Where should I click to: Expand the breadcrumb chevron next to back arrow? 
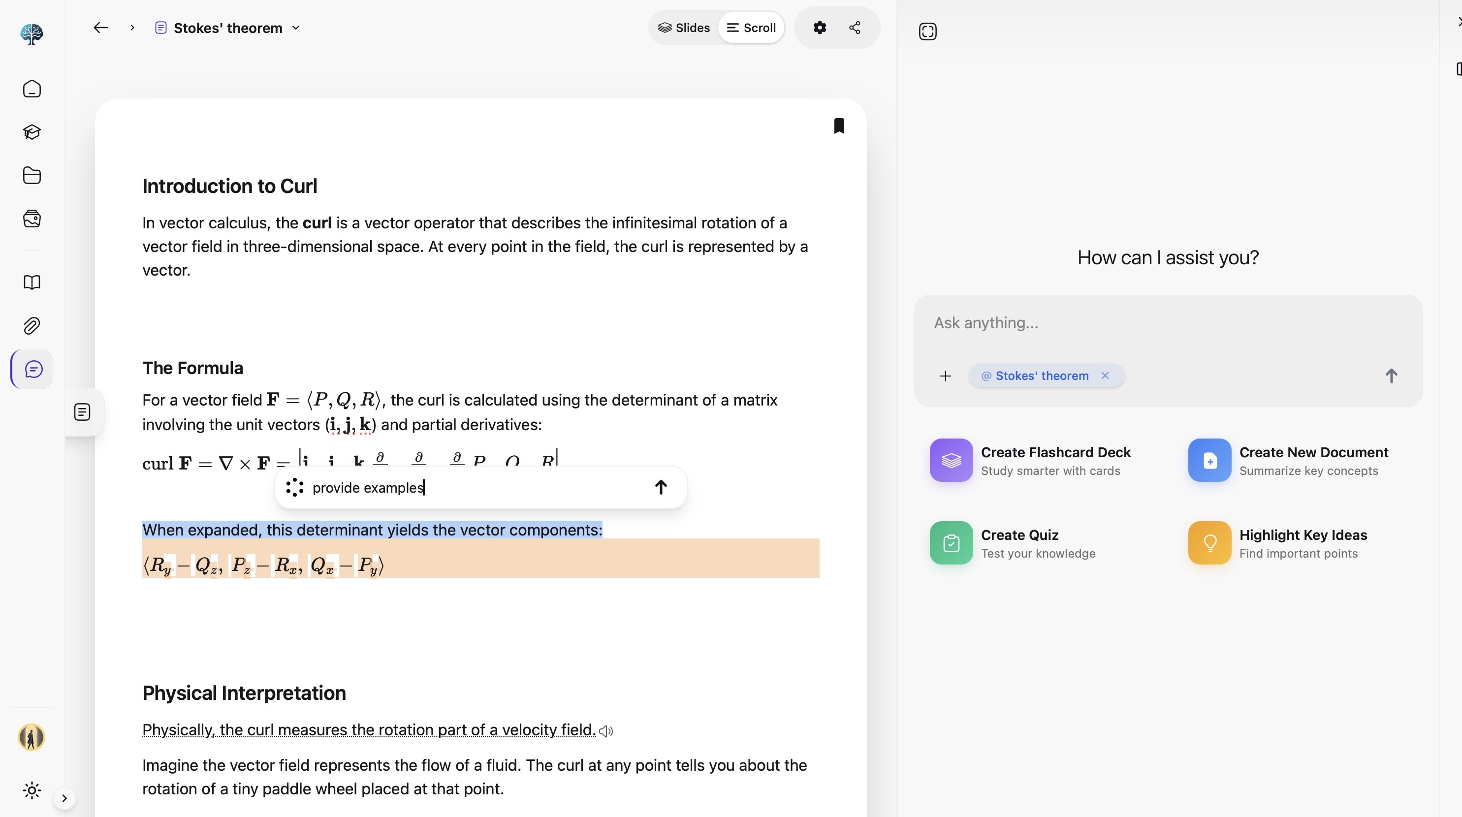click(x=131, y=27)
